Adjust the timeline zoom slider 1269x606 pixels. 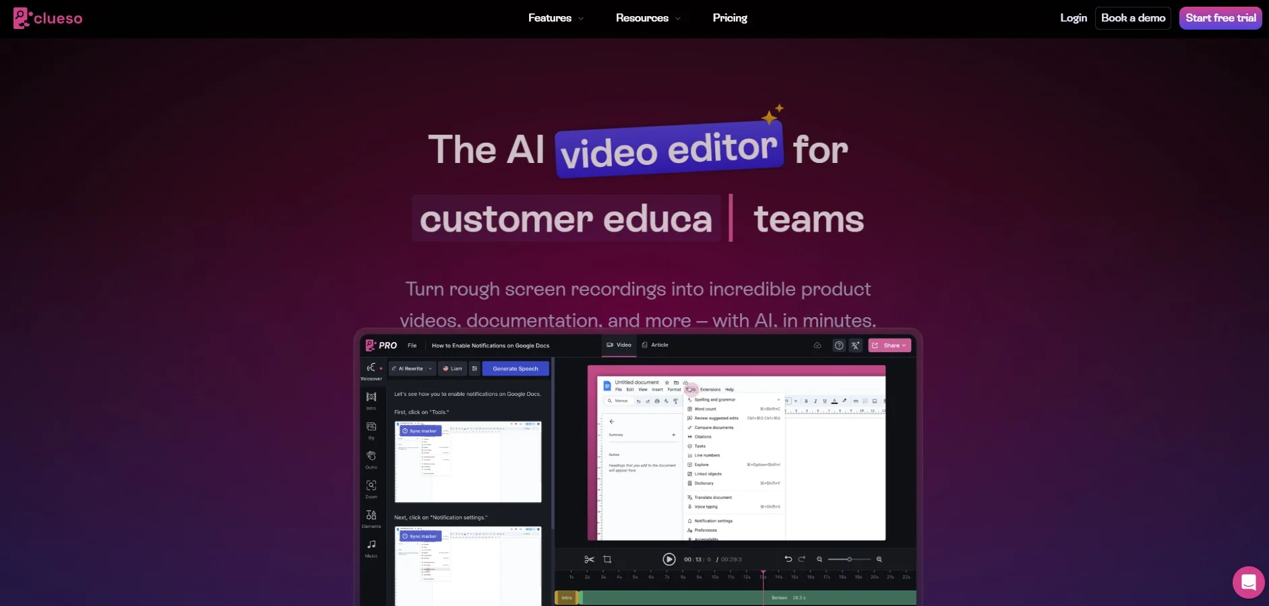pos(849,560)
